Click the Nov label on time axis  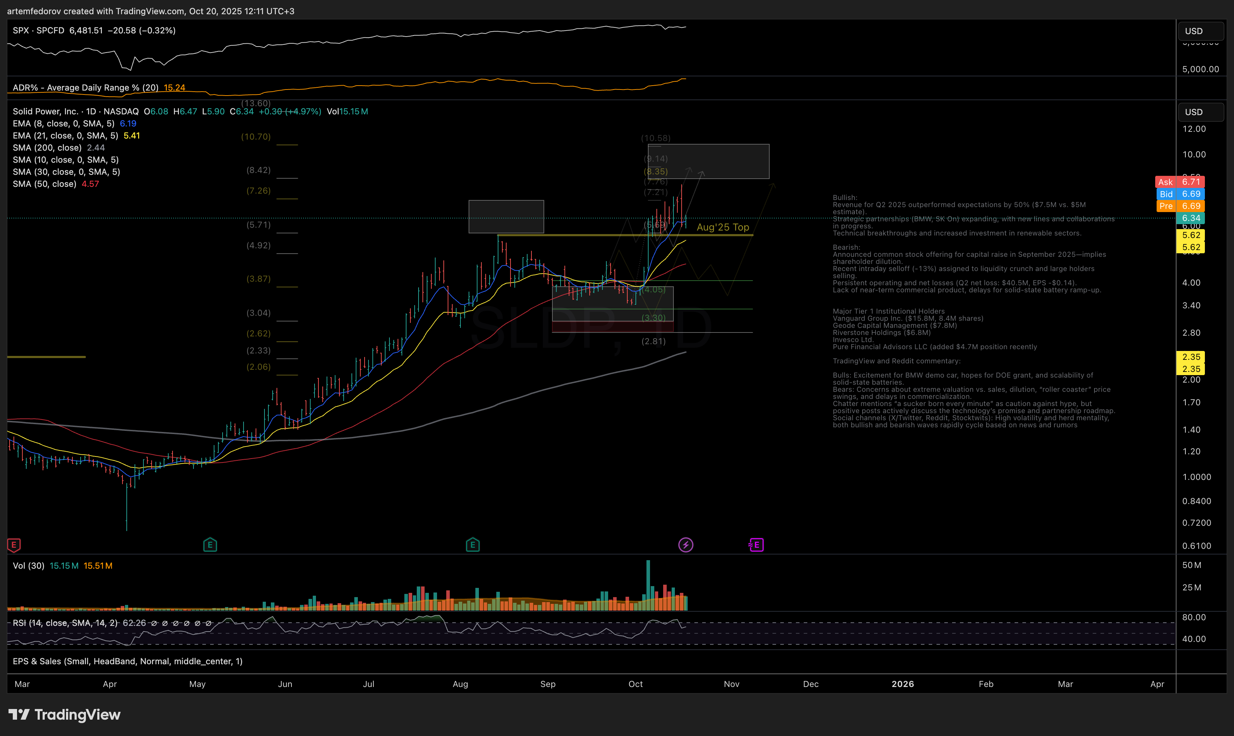click(731, 684)
